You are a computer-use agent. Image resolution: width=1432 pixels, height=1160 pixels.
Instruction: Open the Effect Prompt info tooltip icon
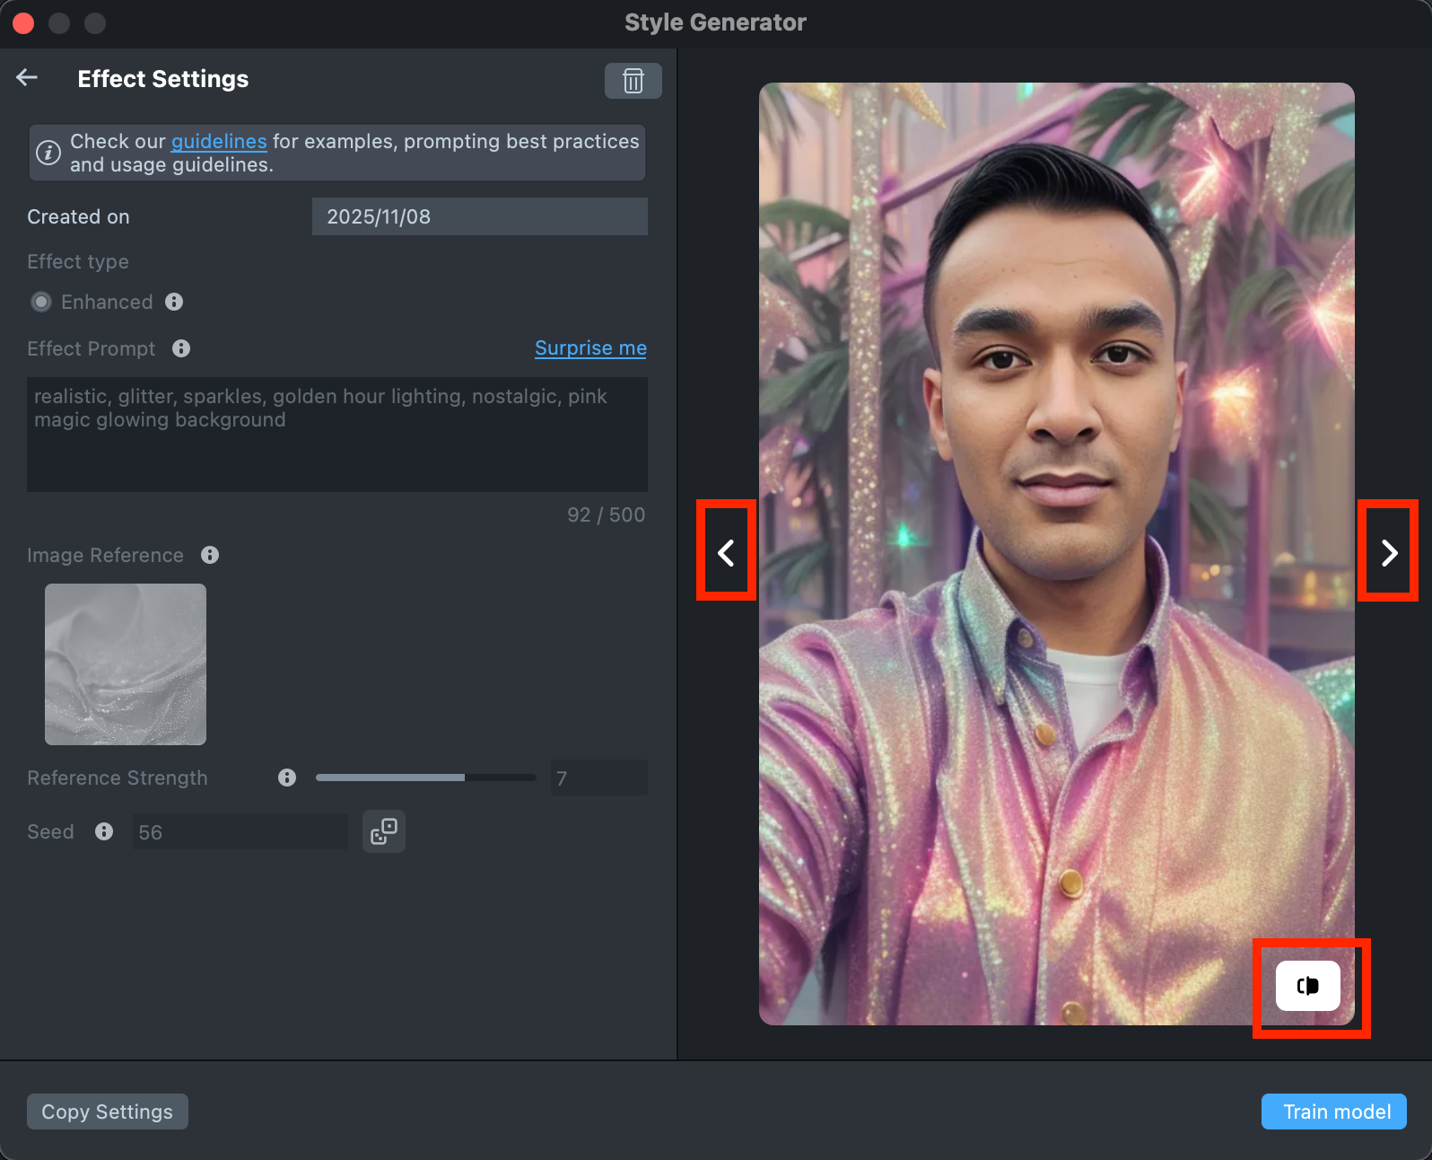181,348
